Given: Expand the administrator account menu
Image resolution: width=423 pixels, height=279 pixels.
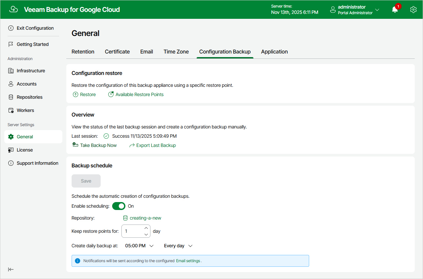Looking at the screenshot, I should (x=354, y=10).
